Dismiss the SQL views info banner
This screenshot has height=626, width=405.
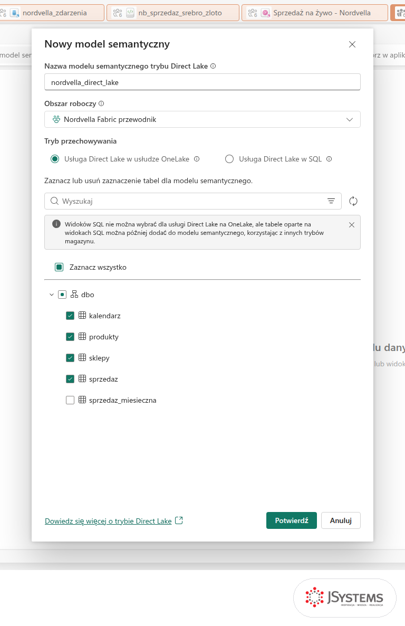[x=352, y=225]
